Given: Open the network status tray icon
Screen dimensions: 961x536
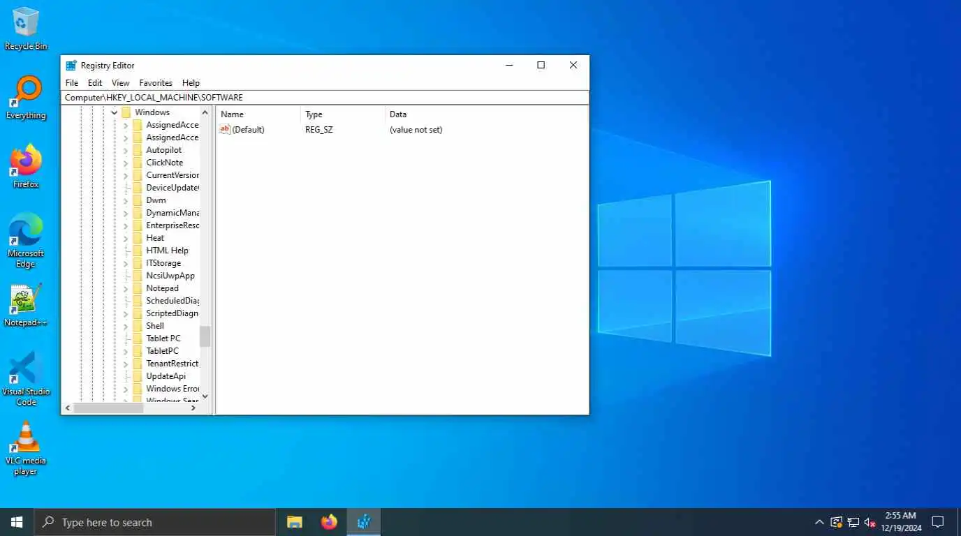Looking at the screenshot, I should 853,522.
